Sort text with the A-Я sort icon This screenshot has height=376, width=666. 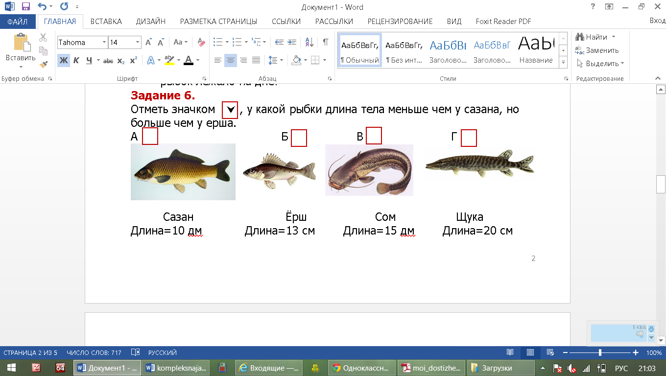[x=309, y=43]
